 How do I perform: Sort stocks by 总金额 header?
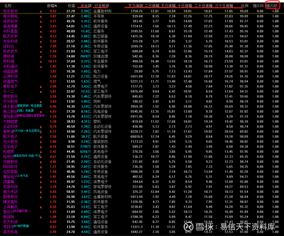[x=86, y=6]
